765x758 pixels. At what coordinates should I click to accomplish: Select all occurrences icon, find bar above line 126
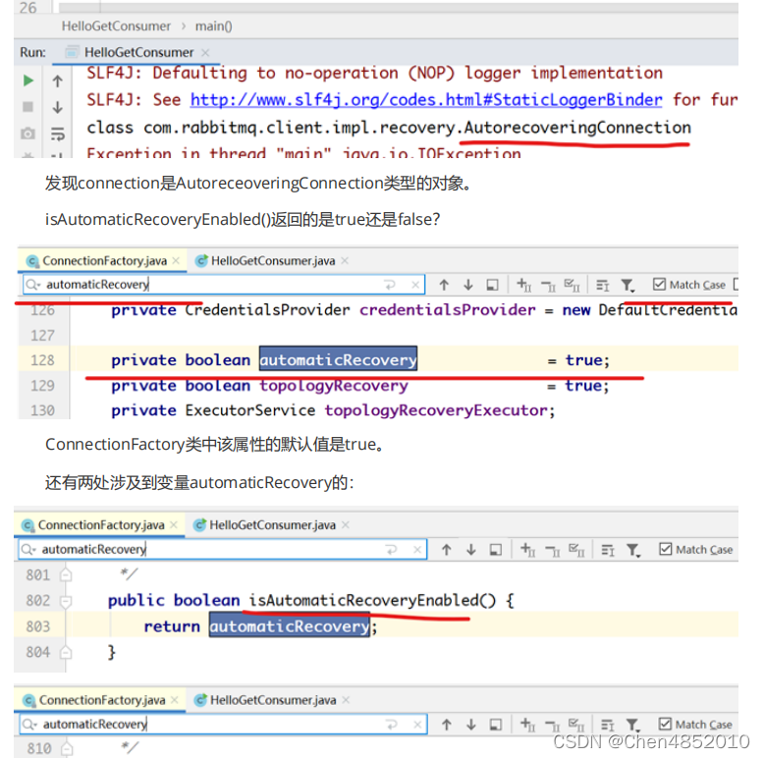click(572, 285)
